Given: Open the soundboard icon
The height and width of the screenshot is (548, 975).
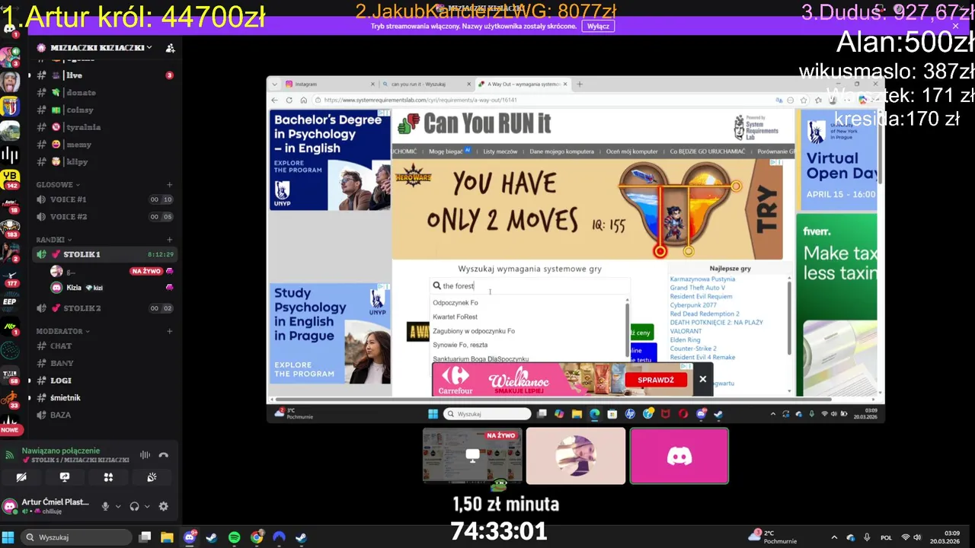Looking at the screenshot, I should point(152,477).
